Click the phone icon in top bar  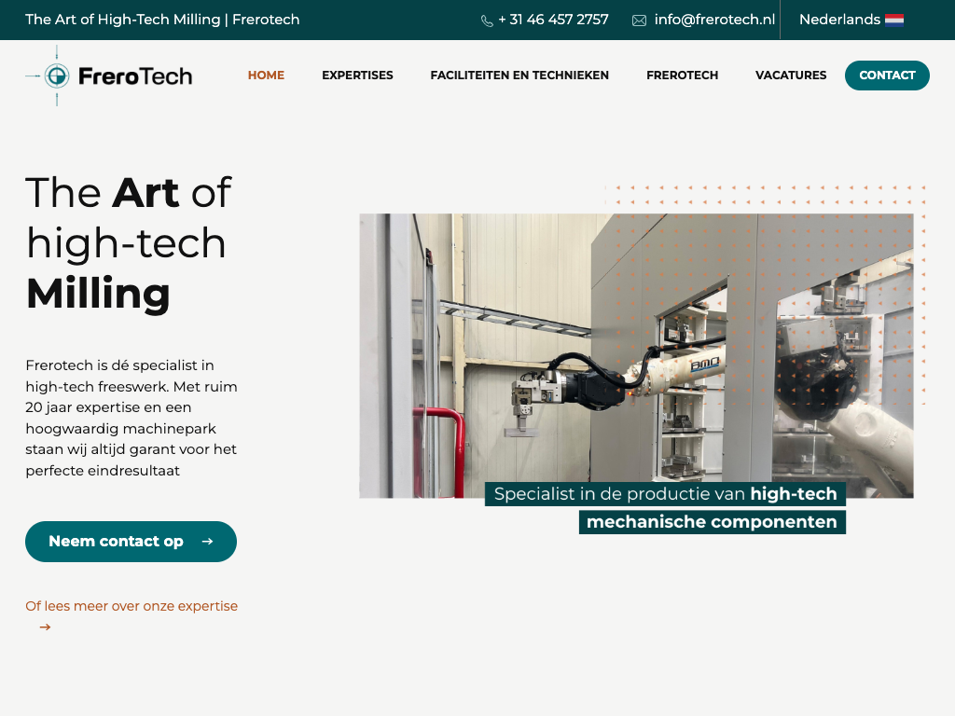click(x=487, y=21)
